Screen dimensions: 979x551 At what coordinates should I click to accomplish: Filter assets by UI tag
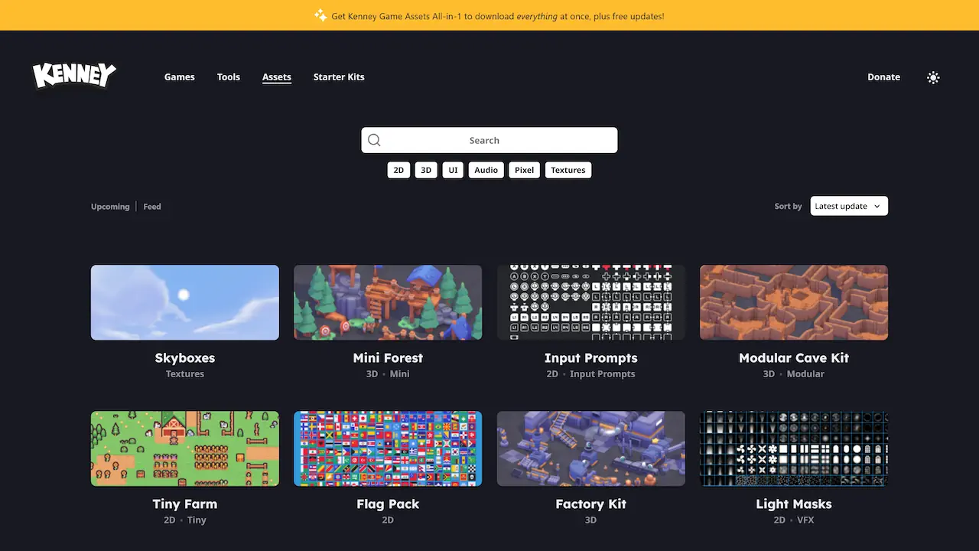[453, 170]
